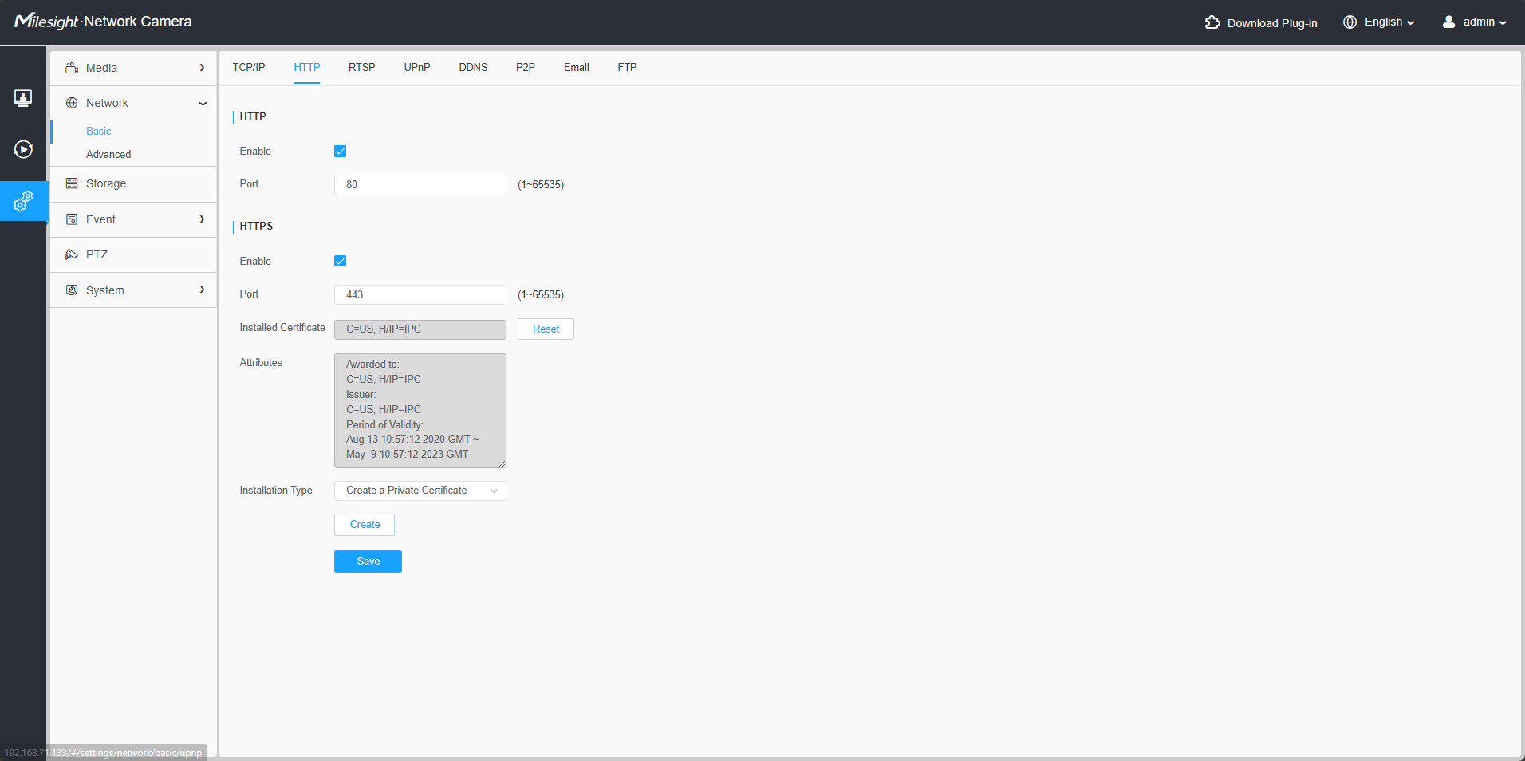The image size is (1525, 761).
Task: Click the language globe icon
Action: tap(1350, 22)
